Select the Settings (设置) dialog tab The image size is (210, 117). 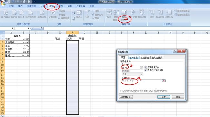click(x=123, y=57)
